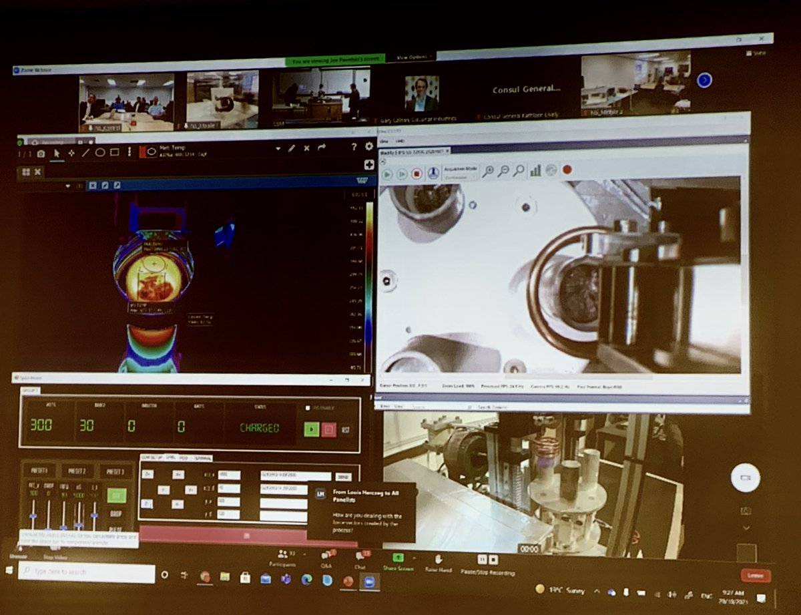Viewport: 801px width, 615px height.
Task: Expand the measurement list dropdown arrow
Action: [x=278, y=148]
